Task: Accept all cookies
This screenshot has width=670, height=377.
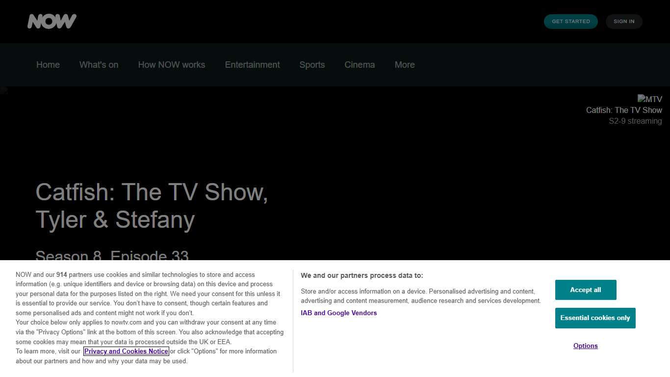Action: click(x=586, y=290)
